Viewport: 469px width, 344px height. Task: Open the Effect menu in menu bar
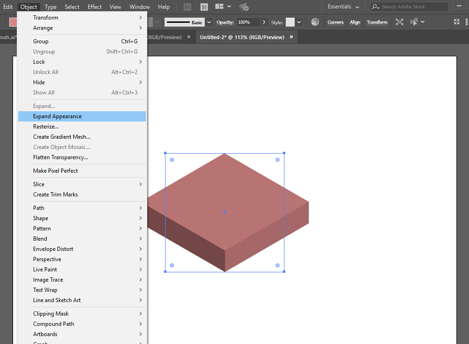coord(95,7)
